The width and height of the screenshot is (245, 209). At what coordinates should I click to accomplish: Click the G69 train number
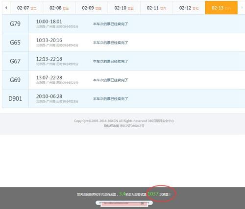15,80
